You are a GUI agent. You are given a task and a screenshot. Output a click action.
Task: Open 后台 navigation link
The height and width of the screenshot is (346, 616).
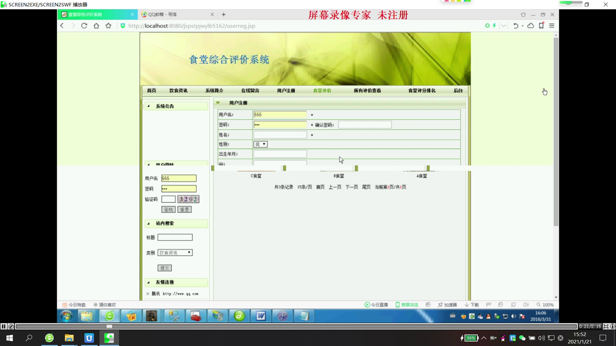tap(458, 90)
